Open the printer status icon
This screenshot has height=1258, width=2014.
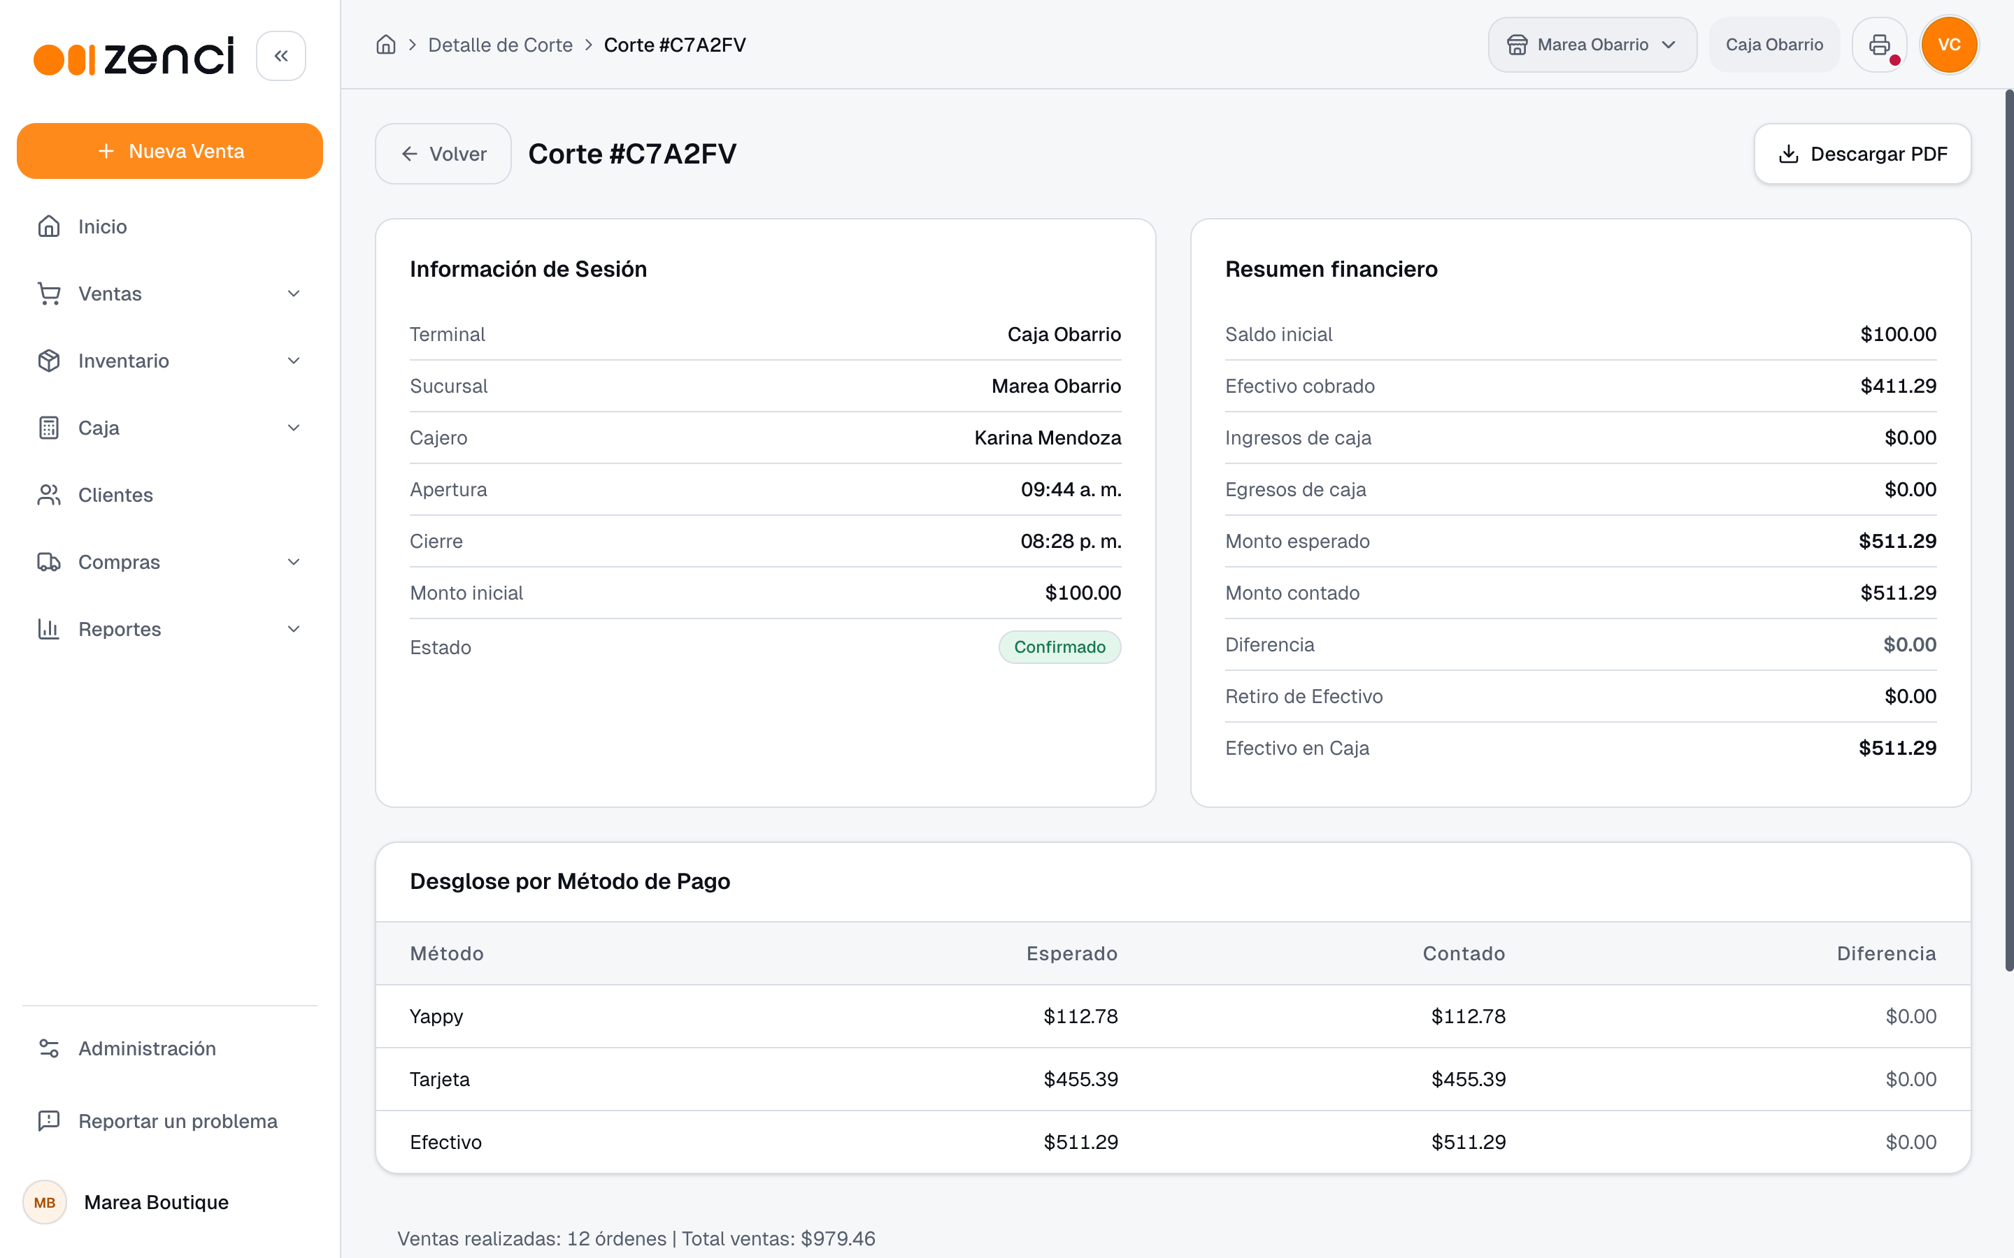coord(1879,45)
